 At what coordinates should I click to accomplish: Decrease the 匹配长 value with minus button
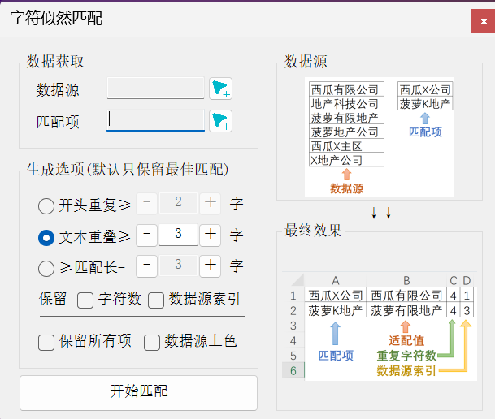pos(146,266)
